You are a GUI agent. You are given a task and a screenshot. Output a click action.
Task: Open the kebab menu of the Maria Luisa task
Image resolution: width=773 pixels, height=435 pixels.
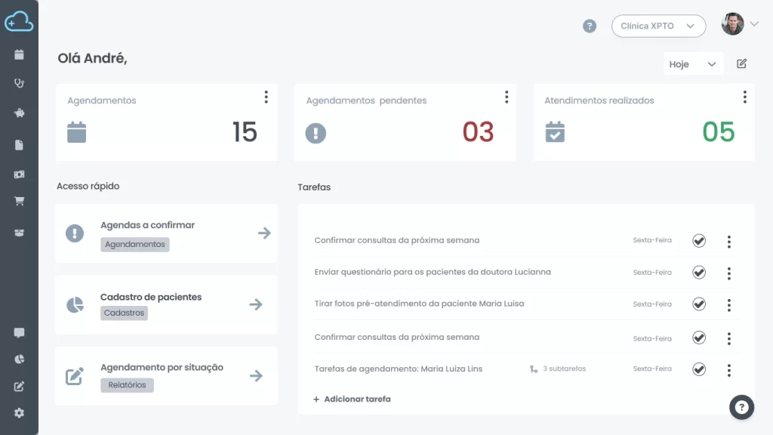[x=728, y=305]
